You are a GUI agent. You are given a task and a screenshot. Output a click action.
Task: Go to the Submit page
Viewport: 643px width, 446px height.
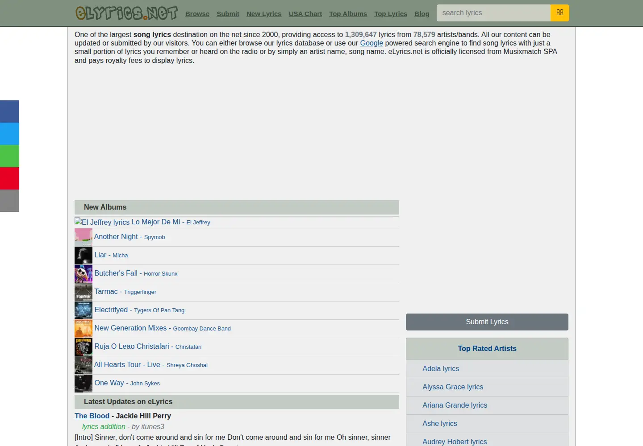coord(228,14)
